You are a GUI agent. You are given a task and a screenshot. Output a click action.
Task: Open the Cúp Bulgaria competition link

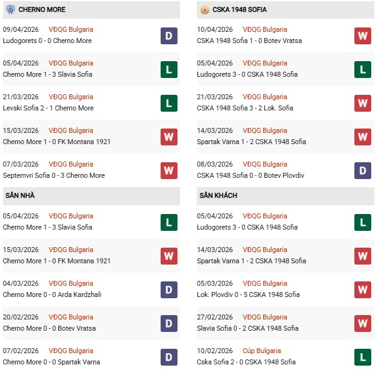pyautogui.click(x=262, y=351)
